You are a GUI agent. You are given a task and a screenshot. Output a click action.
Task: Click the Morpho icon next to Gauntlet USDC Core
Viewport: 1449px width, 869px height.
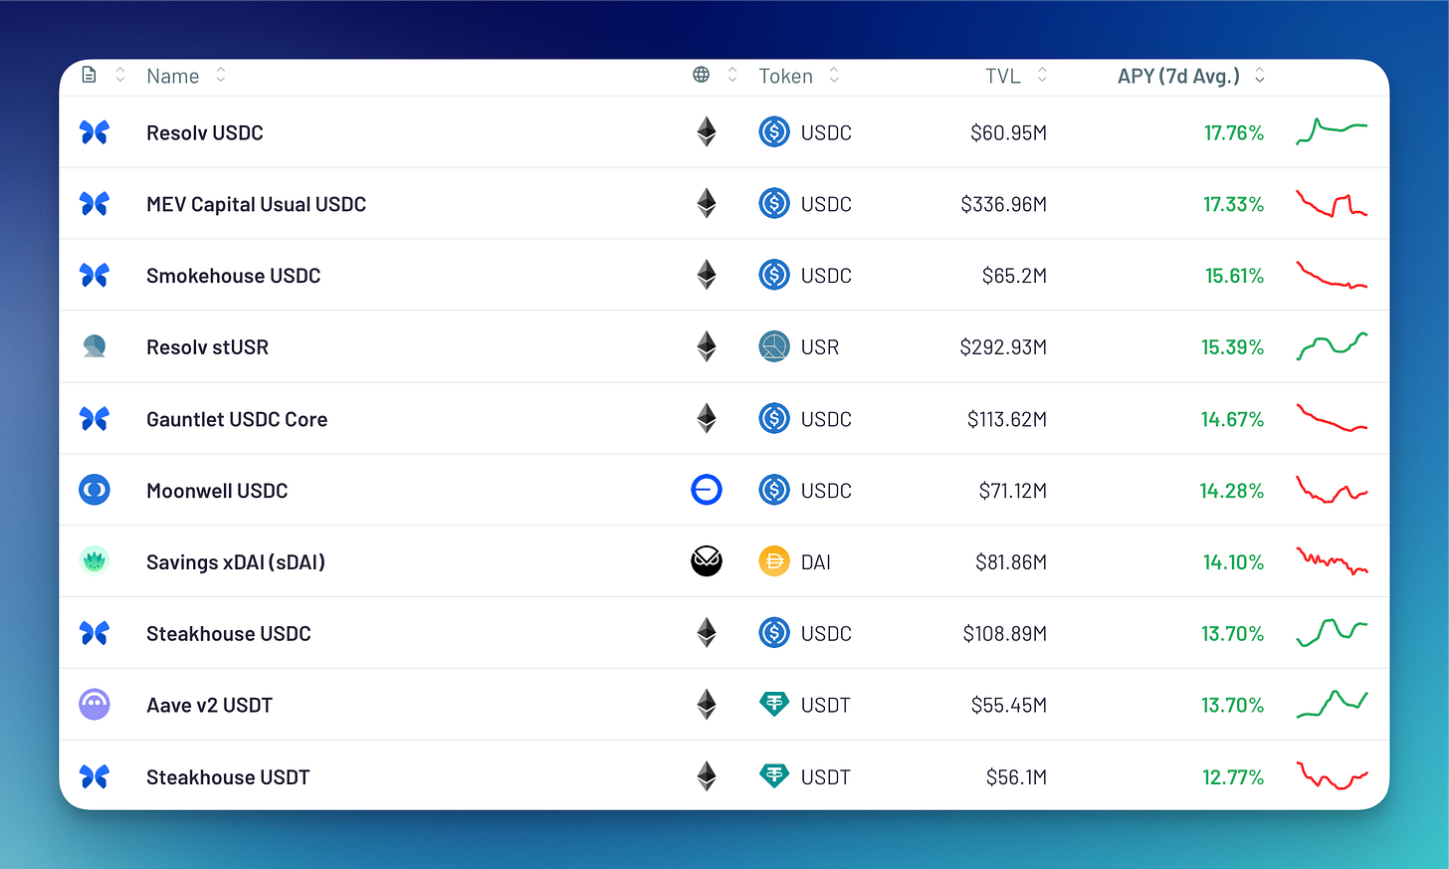click(x=95, y=419)
